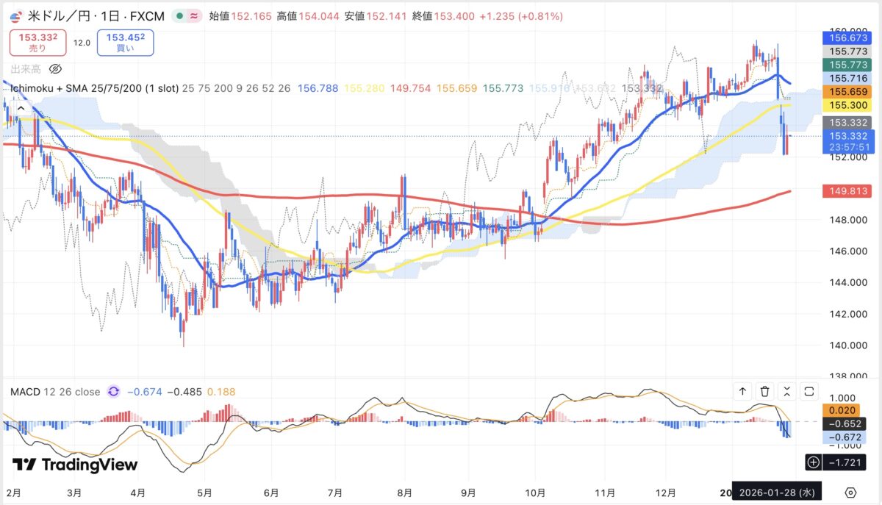The width and height of the screenshot is (882, 505).
Task: Move the MACD pane up with arrow icon
Action: [742, 391]
